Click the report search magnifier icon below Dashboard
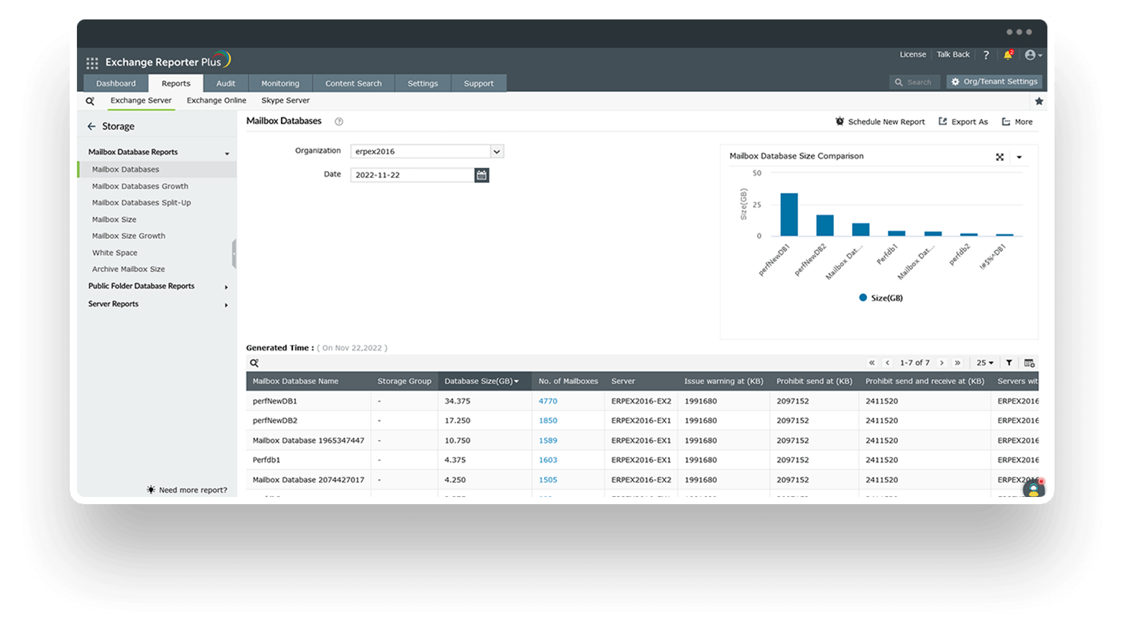 pos(90,101)
